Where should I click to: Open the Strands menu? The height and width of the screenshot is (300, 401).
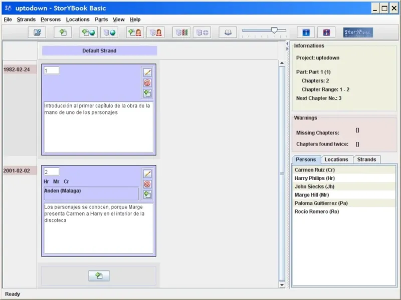(x=26, y=19)
